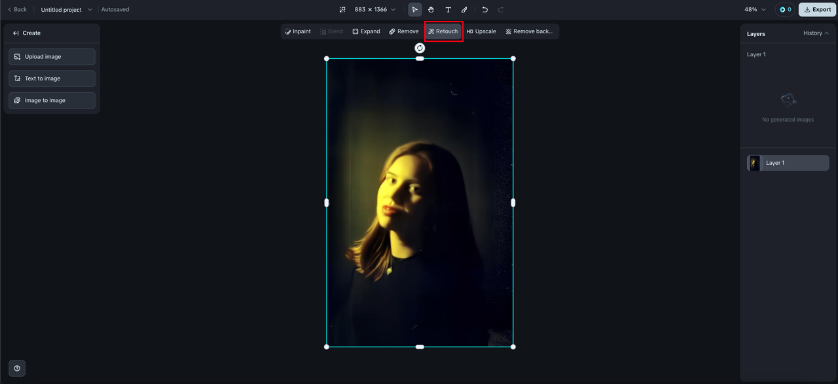Select the pointer selection tool
The image size is (838, 384).
tap(414, 10)
